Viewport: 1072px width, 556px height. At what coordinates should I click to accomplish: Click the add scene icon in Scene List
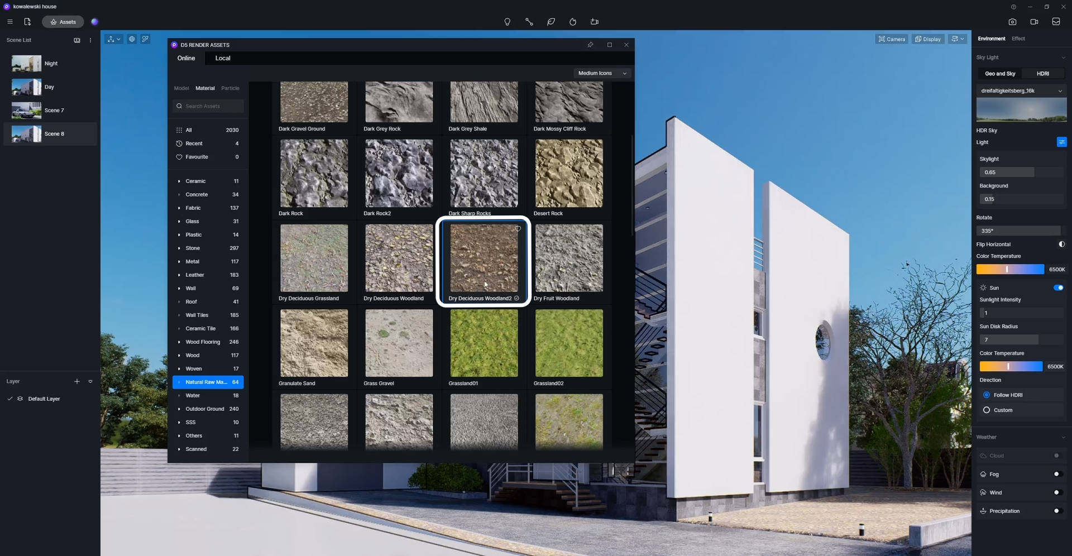click(77, 40)
